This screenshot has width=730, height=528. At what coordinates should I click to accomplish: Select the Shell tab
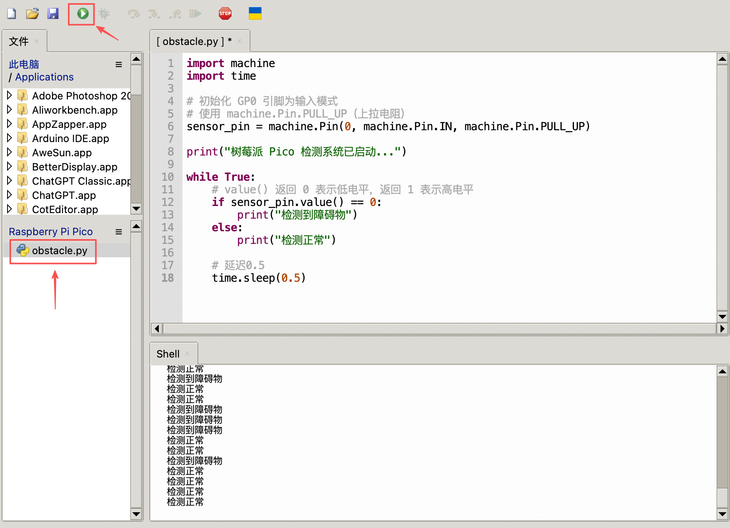tap(168, 354)
